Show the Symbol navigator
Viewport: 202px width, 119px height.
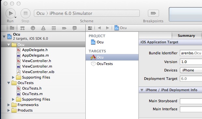(22, 28)
